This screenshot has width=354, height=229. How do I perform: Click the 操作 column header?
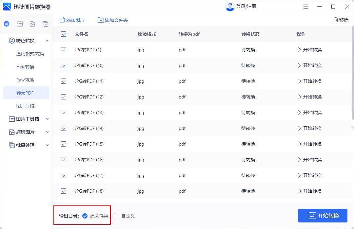click(301, 34)
